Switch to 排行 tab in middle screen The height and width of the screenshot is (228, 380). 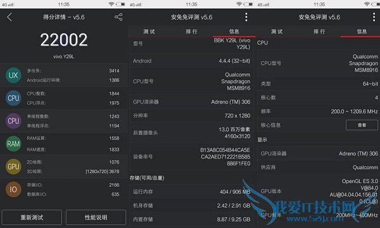(x=191, y=32)
